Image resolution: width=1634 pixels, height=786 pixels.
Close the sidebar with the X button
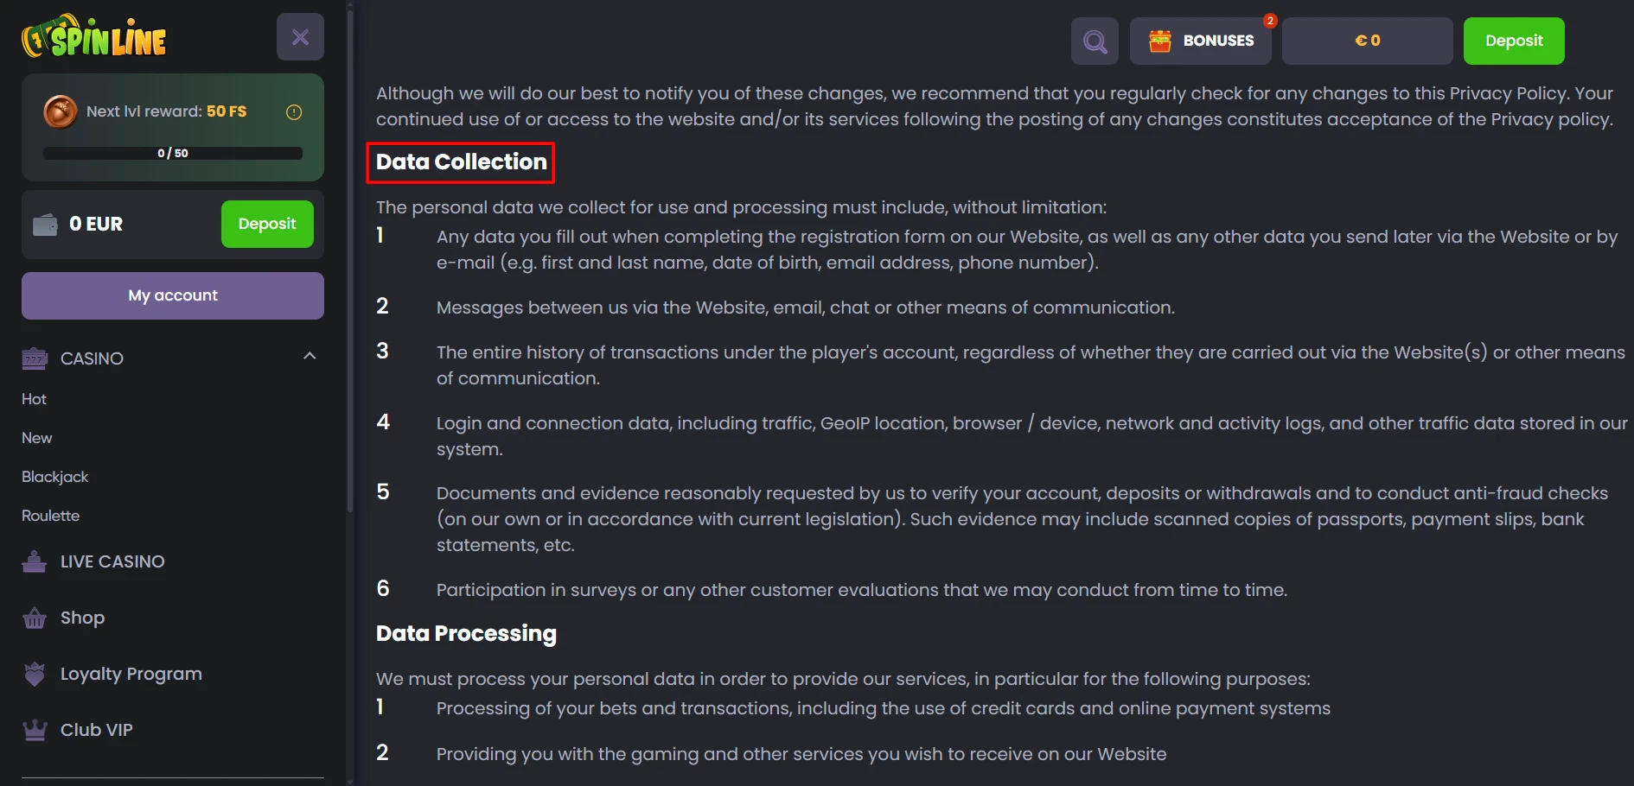[x=300, y=37]
